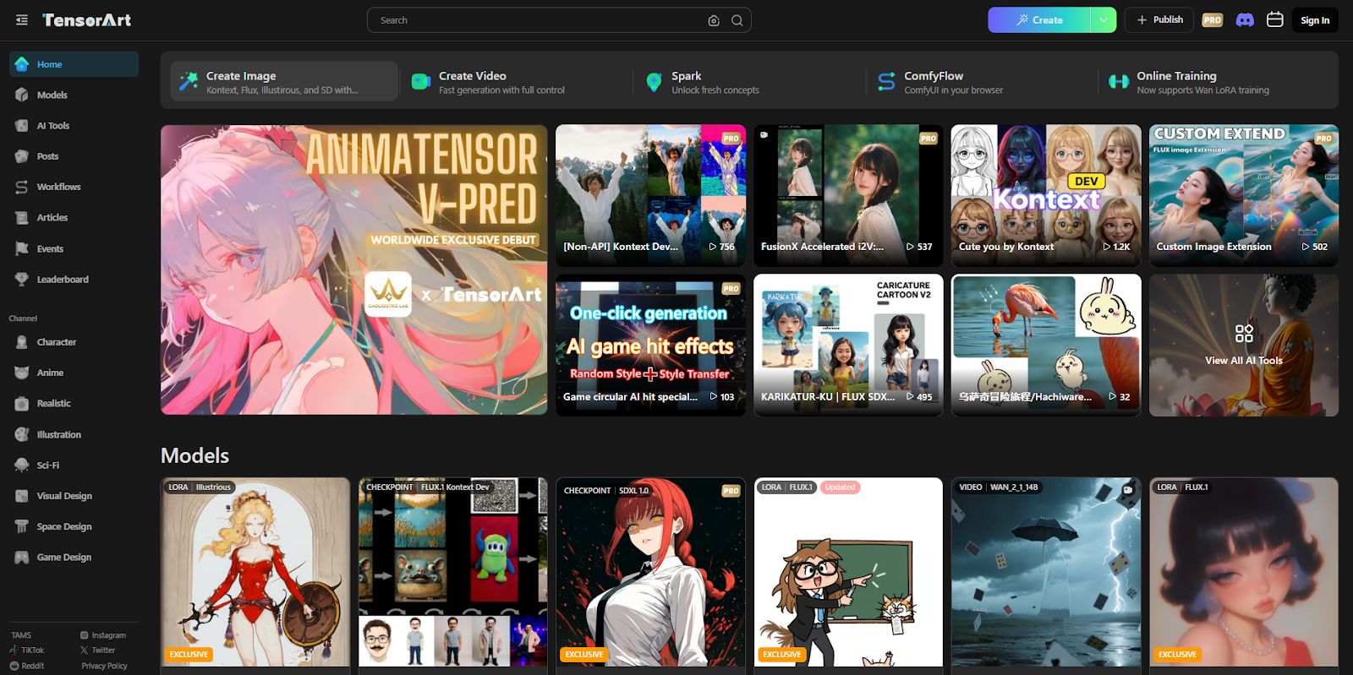Viewport: 1353px width, 675px height.
Task: Open the Instagram footer link
Action: (x=103, y=635)
